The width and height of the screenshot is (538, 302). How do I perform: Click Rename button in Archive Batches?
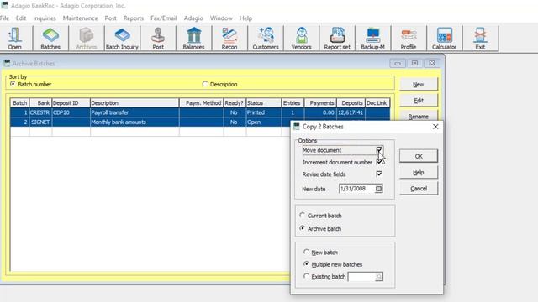pyautogui.click(x=419, y=116)
